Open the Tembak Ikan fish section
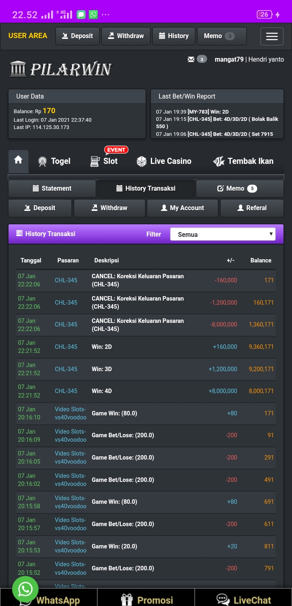Viewport: 292px width, 606px height. coord(243,161)
